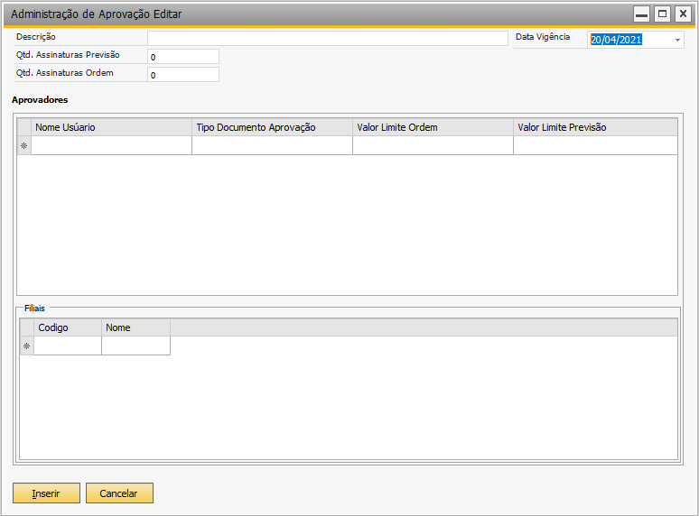Maximize the Administração de Aprovação window

663,14
